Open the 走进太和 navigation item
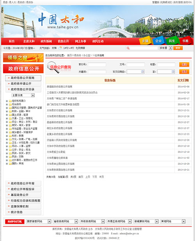 [x=29, y=41]
